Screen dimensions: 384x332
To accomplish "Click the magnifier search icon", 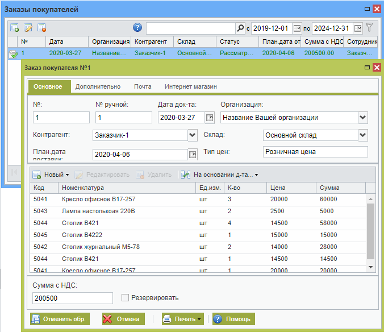I will point(240,28).
